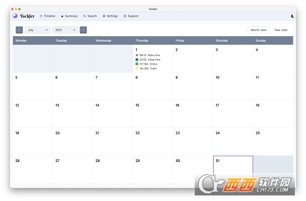Click the wake time sun icon
The width and height of the screenshot is (306, 201).
pos(137,55)
